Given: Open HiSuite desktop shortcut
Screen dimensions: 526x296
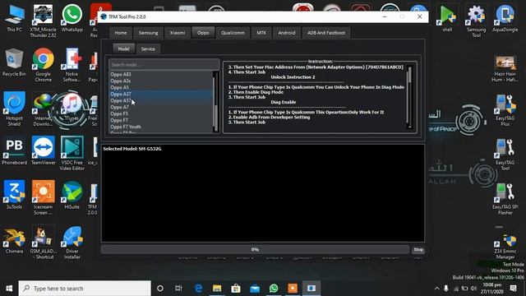Looking at the screenshot, I should (x=72, y=196).
